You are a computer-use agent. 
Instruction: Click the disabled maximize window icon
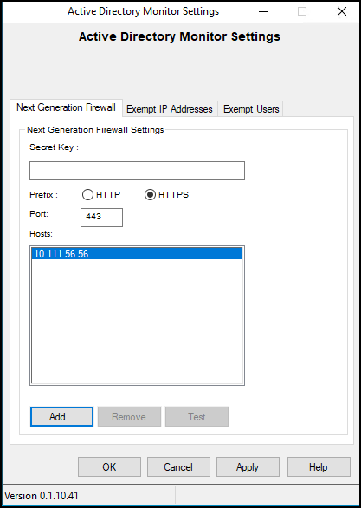(302, 11)
